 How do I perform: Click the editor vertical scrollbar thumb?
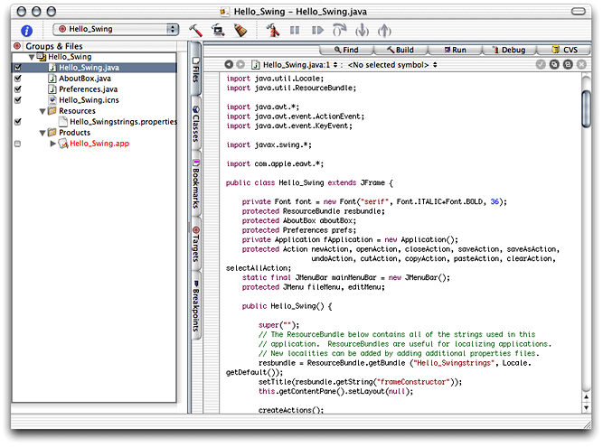tap(586, 108)
